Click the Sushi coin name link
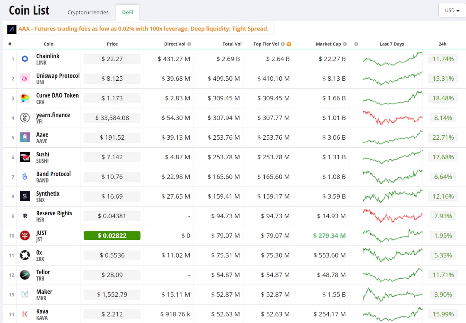This screenshot has height=323, width=466. click(43, 155)
